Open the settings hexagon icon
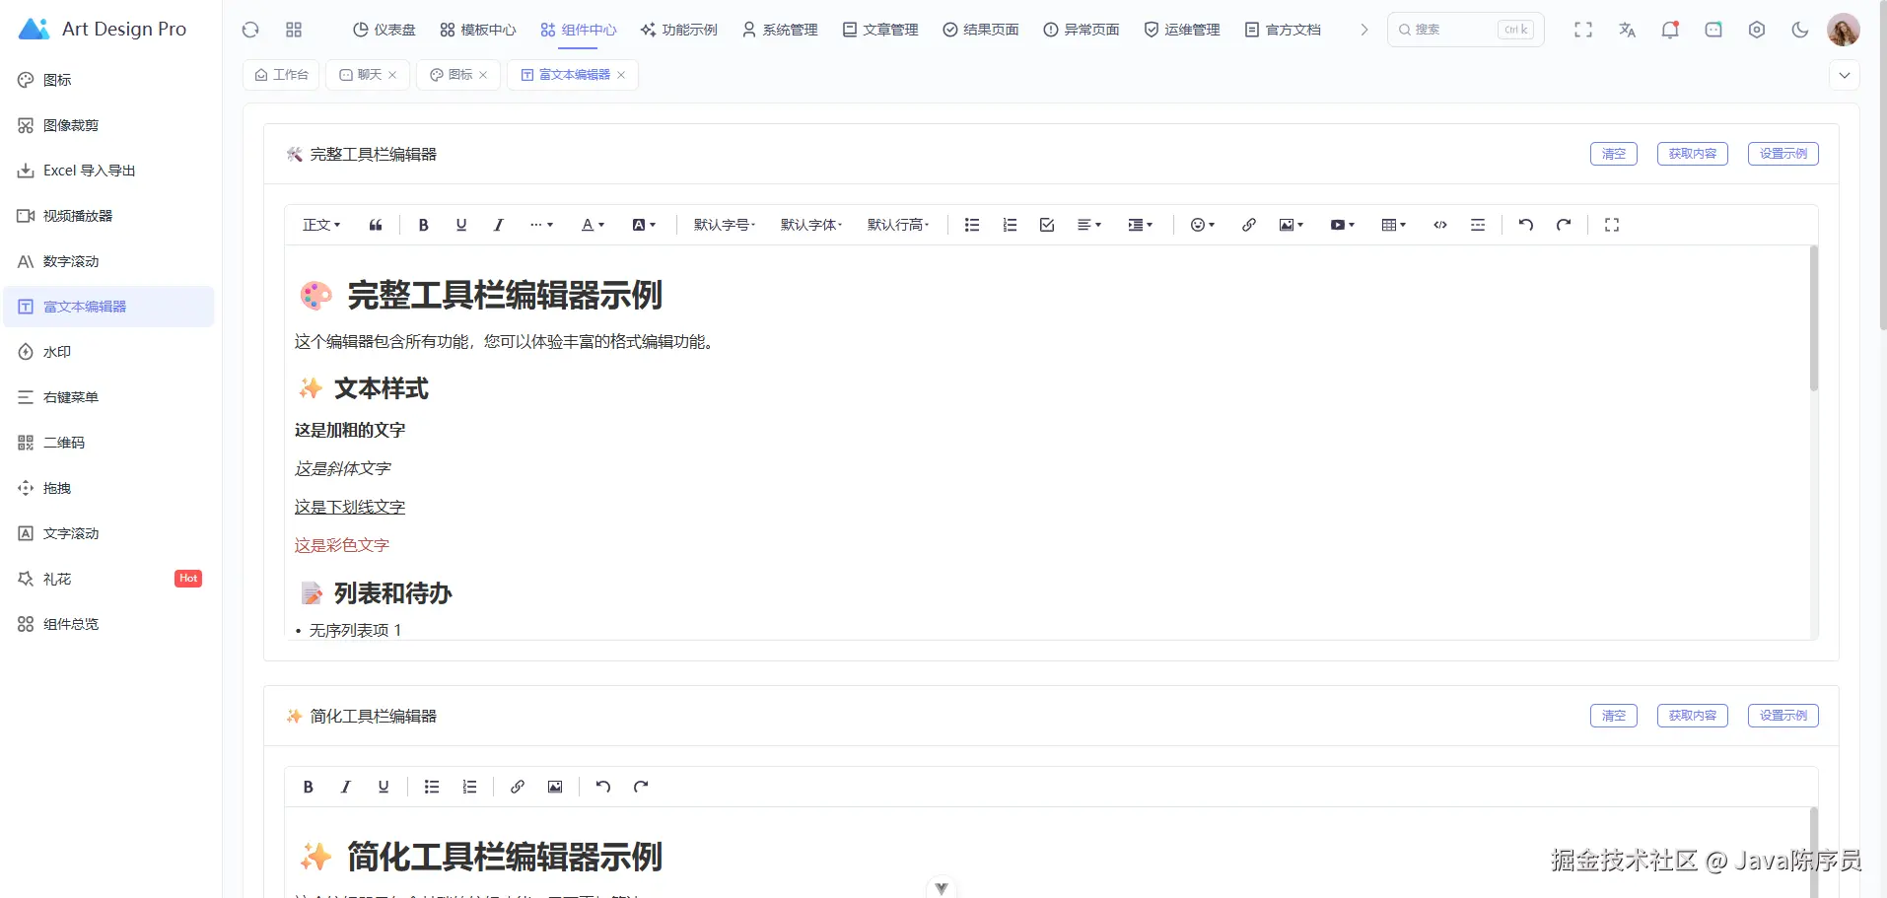 [x=1757, y=30]
